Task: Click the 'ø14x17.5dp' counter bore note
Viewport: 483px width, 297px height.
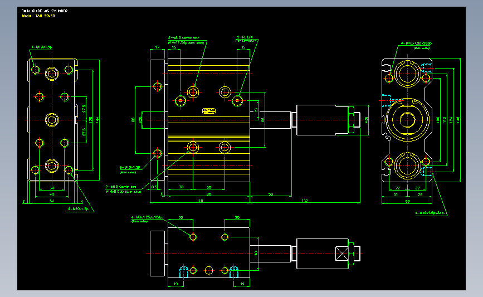Action: pyautogui.click(x=178, y=43)
